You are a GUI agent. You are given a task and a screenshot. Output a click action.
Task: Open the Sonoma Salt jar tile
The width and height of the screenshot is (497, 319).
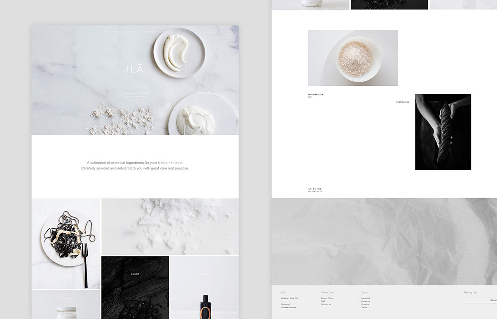(x=66, y=304)
